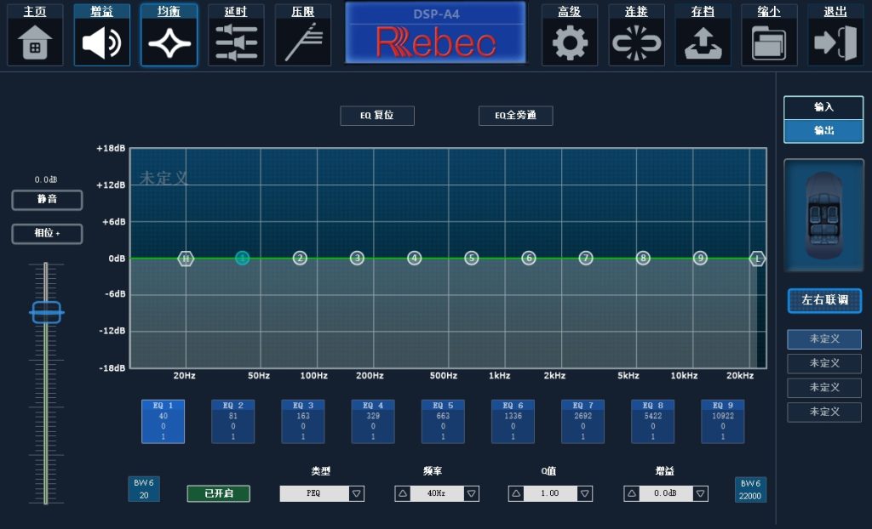Toggle the 已开启 EQ enabled button
872x529 pixels.
tap(219, 493)
